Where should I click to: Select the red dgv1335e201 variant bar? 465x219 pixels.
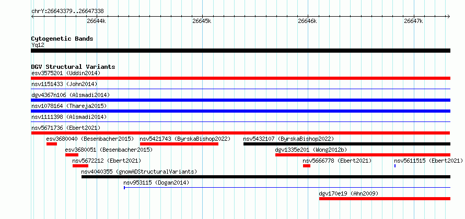[x=363, y=155]
